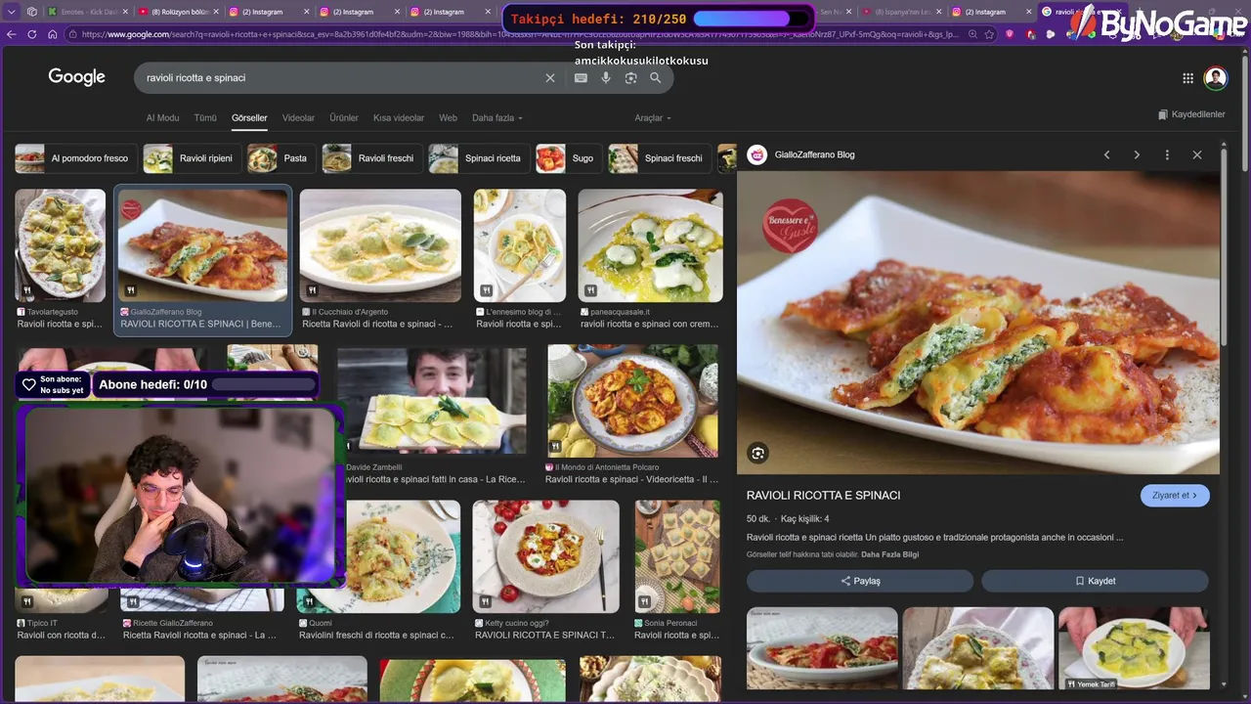Submit search with magnifying glass icon
Viewport: 1251px width, 704px height.
click(655, 77)
